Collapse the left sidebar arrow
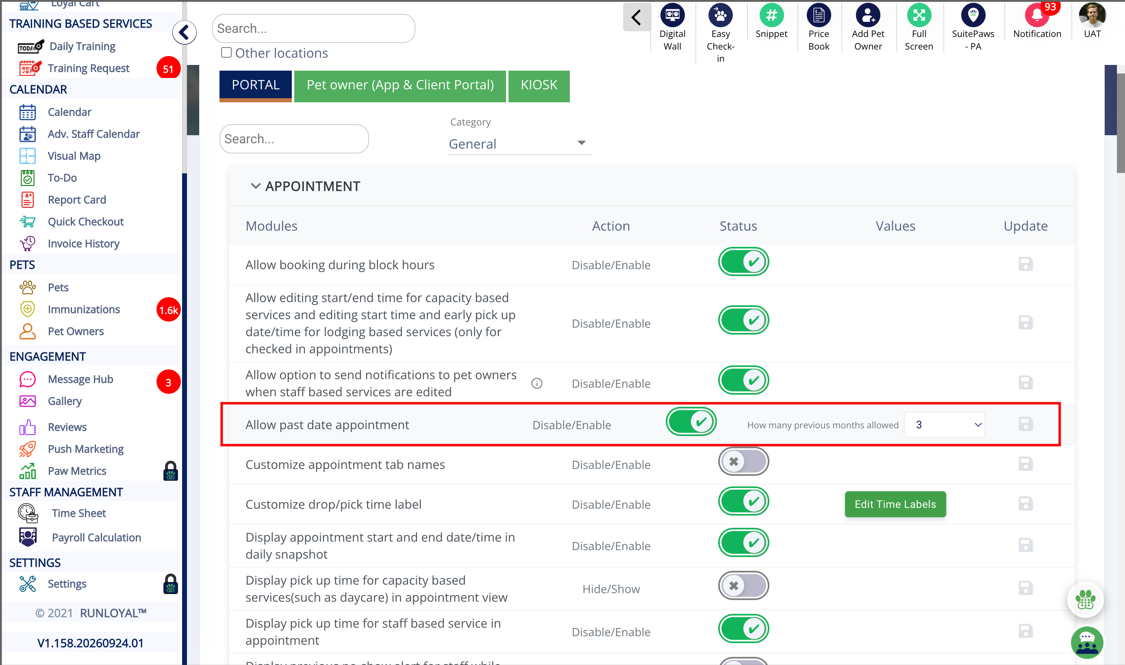 pyautogui.click(x=185, y=32)
